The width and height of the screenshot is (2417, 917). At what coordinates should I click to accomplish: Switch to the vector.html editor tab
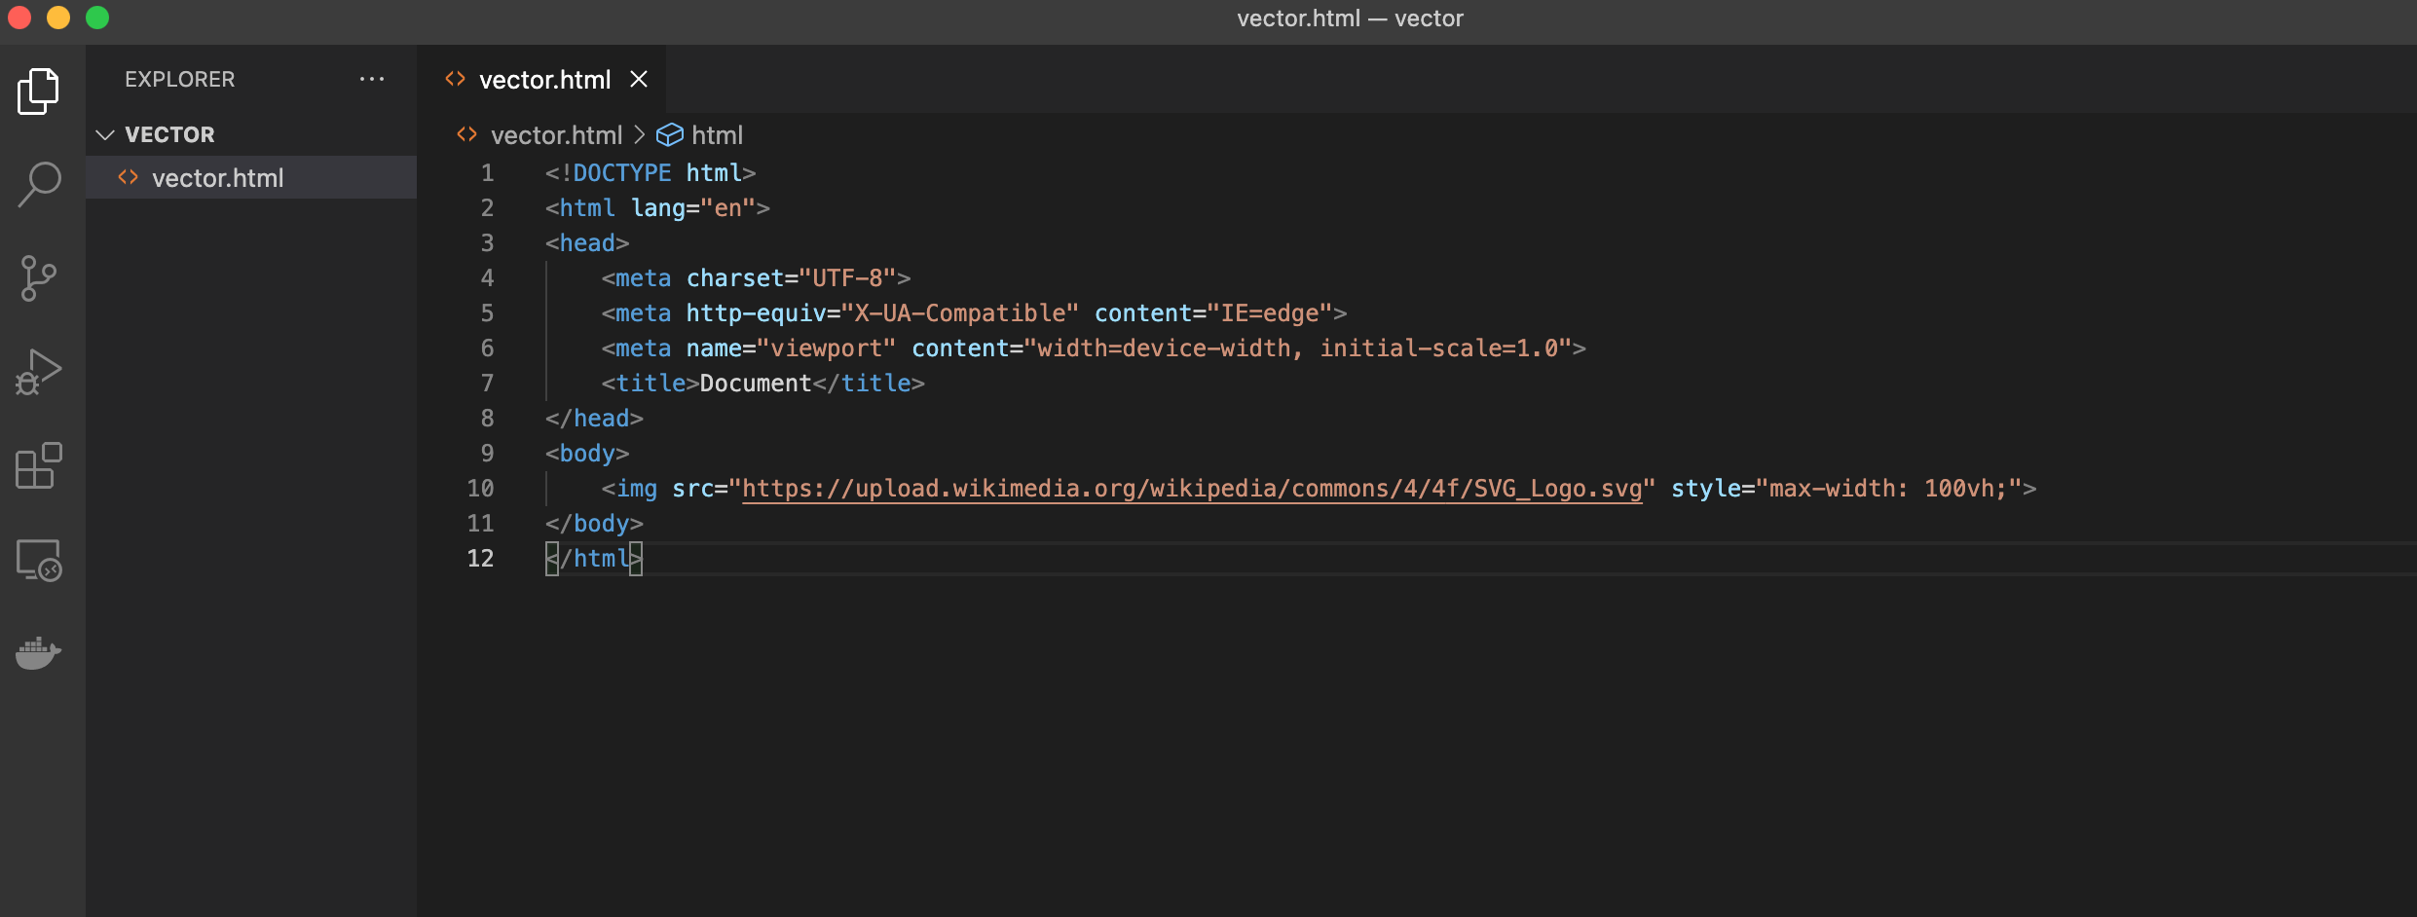click(x=548, y=79)
